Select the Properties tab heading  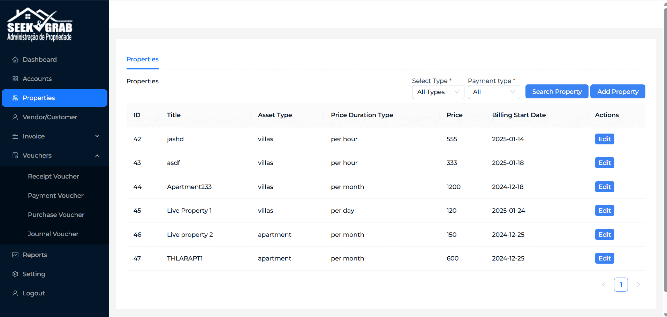click(x=142, y=59)
